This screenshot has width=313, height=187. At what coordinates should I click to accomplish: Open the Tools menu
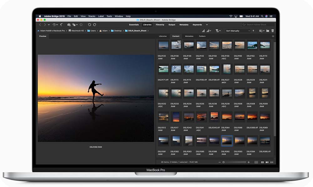(109, 16)
